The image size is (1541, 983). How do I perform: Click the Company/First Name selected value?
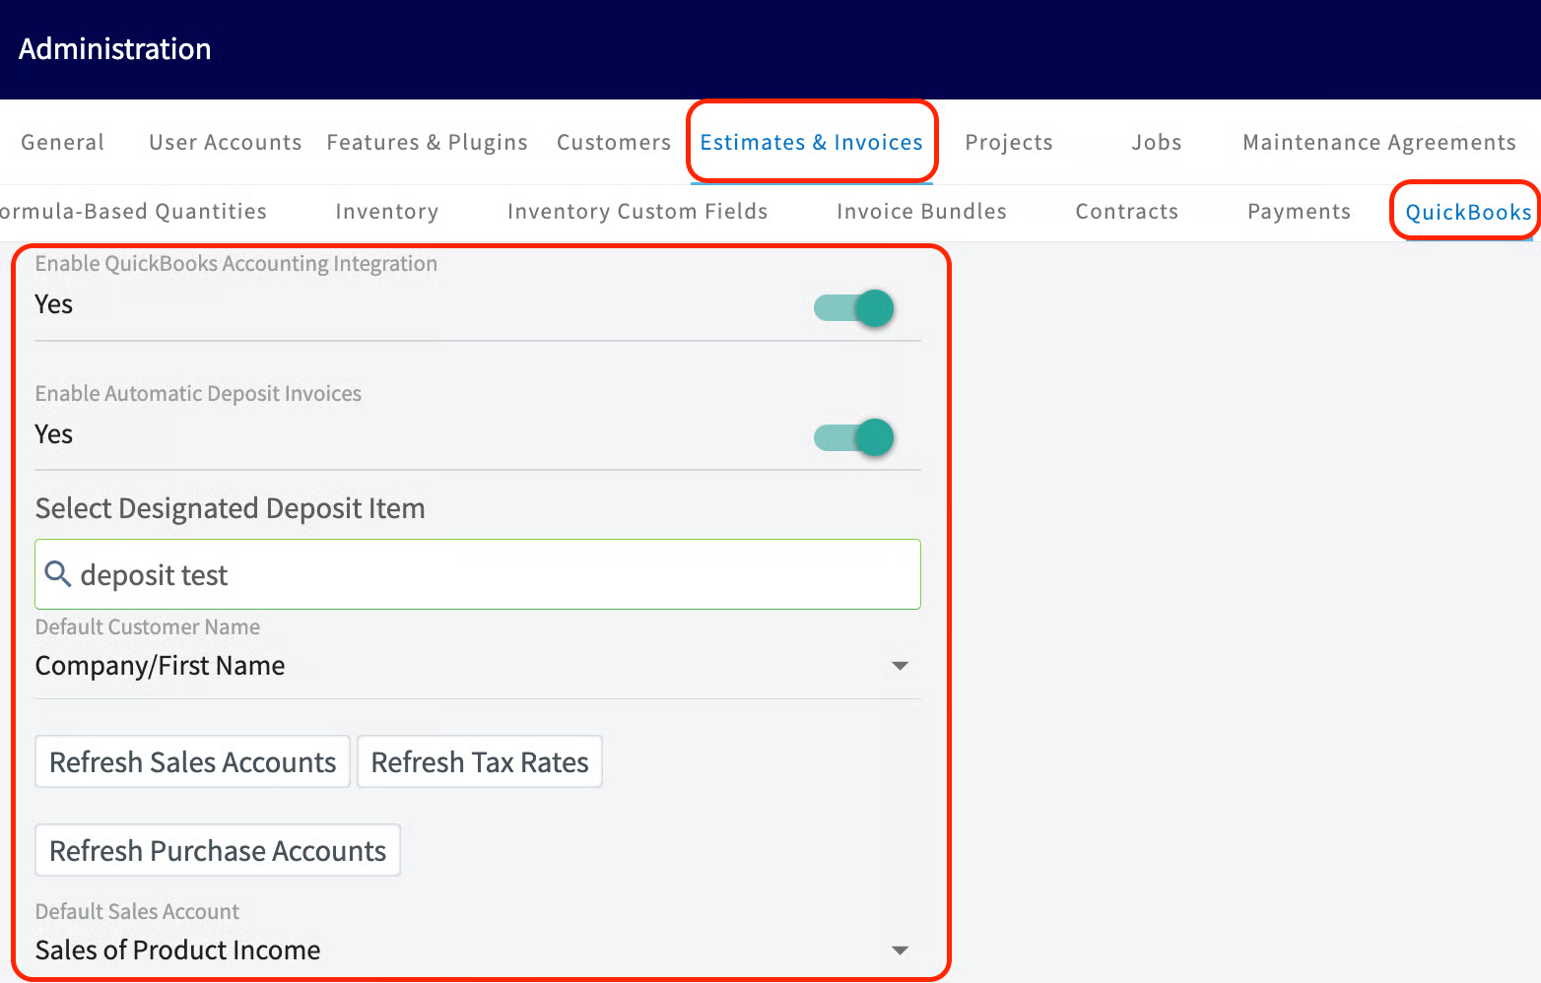160,666
